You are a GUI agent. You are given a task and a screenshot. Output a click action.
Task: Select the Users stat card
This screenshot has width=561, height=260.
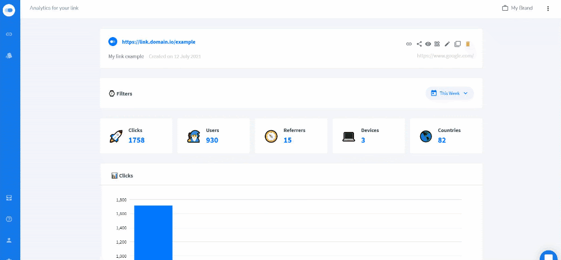214,136
